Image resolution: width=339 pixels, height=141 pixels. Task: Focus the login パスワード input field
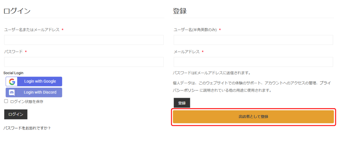pyautogui.click(x=84, y=62)
